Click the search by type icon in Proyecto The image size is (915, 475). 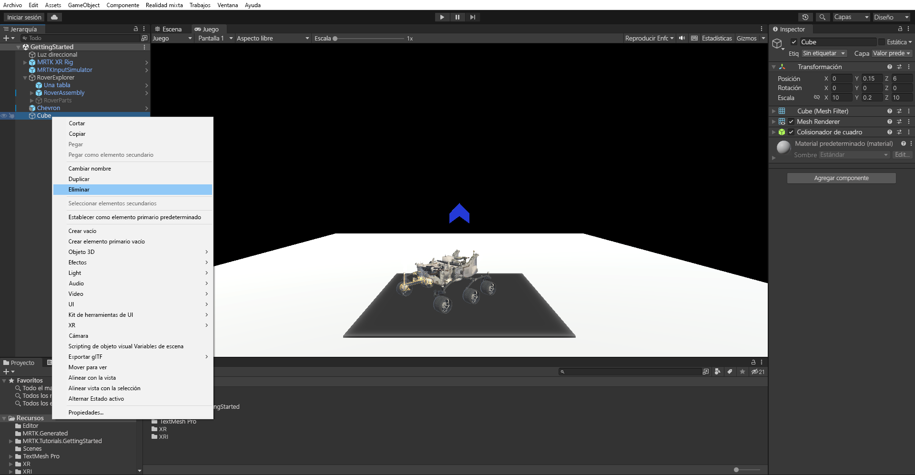[718, 372]
